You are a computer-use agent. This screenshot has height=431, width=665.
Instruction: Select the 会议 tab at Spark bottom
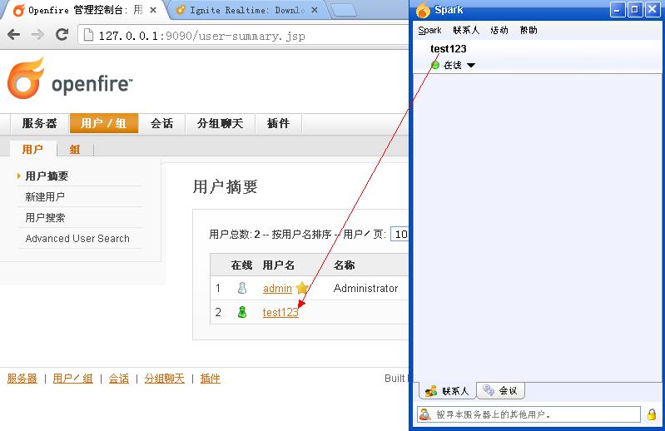click(501, 390)
